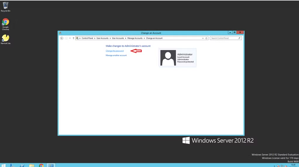
Task: Open the Action Center flag tray icon
Action: pyautogui.click(x=278, y=166)
